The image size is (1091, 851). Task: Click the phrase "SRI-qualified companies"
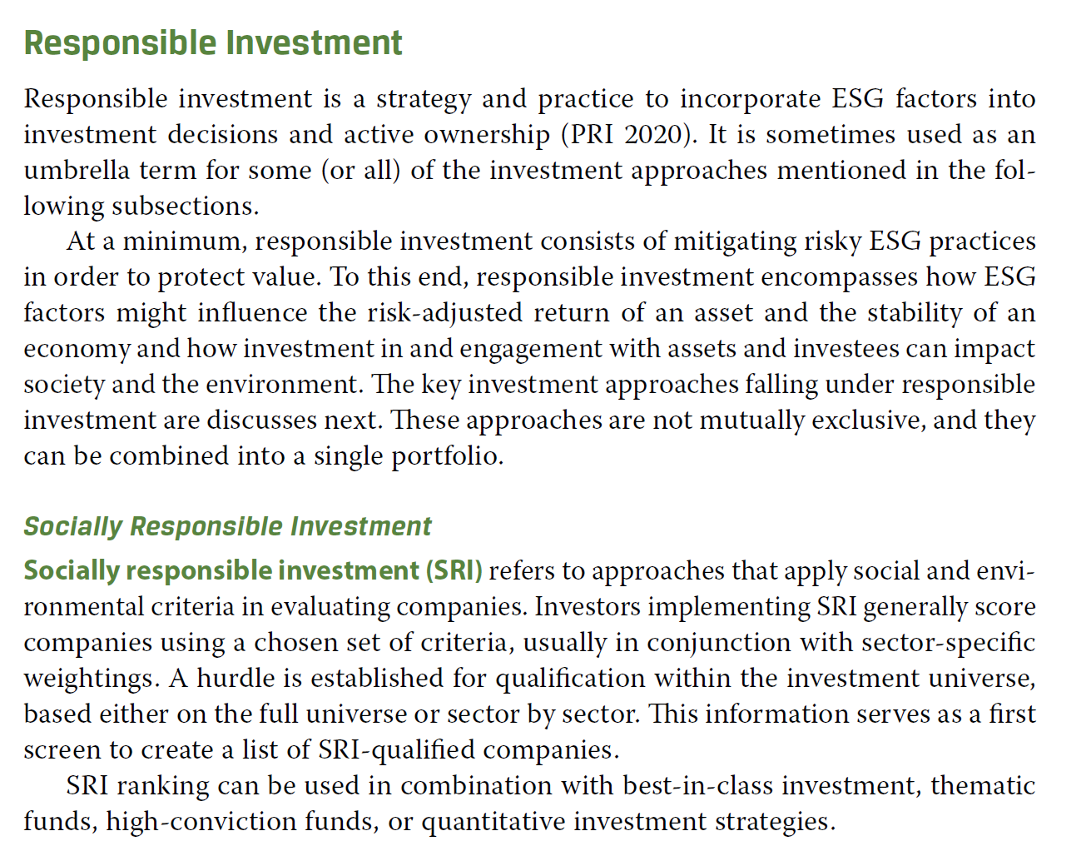[468, 750]
